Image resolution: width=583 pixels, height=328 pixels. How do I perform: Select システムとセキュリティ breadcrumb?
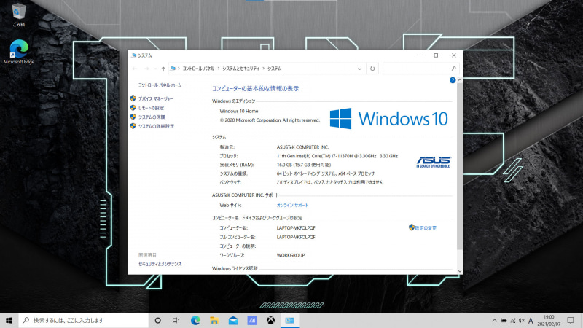pos(241,69)
